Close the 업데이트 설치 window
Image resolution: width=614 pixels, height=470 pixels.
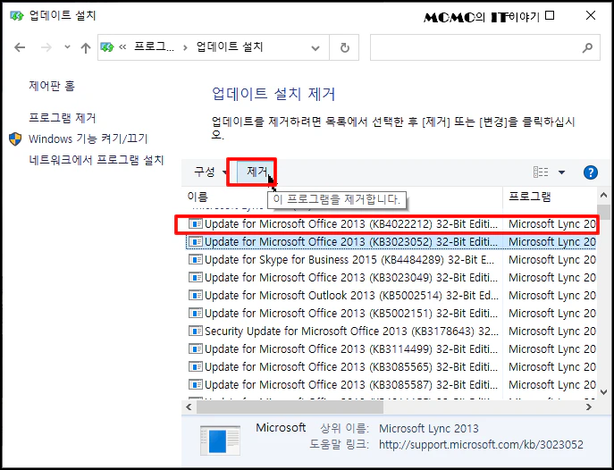(x=591, y=16)
